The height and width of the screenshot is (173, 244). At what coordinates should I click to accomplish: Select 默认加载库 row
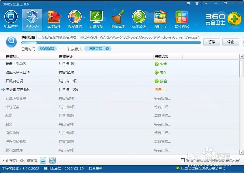[120, 150]
